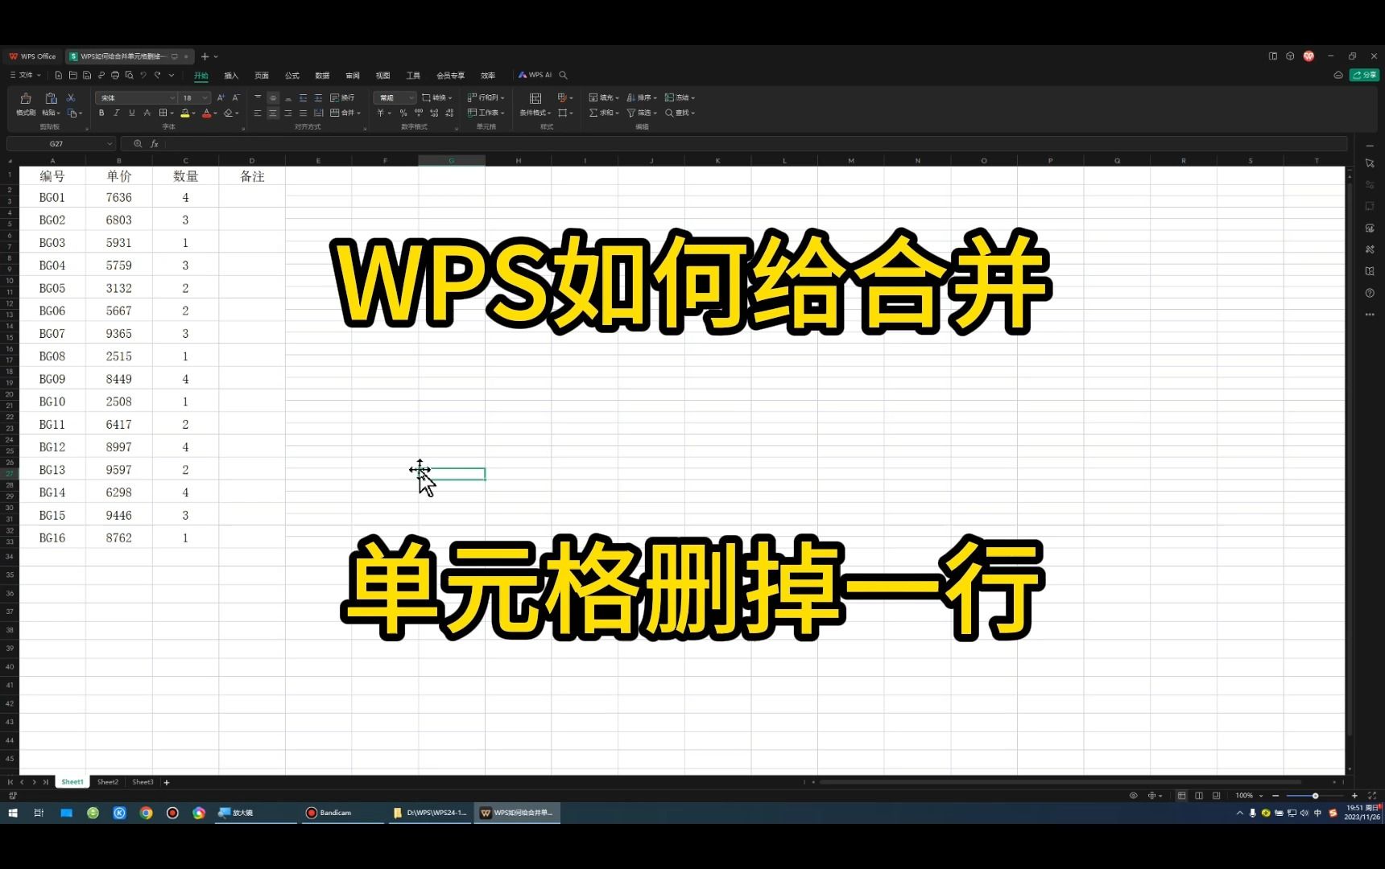Add a new sheet with the plus button
This screenshot has width=1385, height=869.
coord(167,781)
